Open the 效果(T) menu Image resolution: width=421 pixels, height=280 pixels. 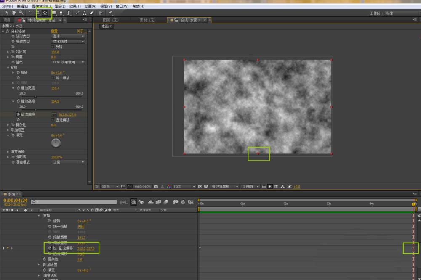[75, 6]
